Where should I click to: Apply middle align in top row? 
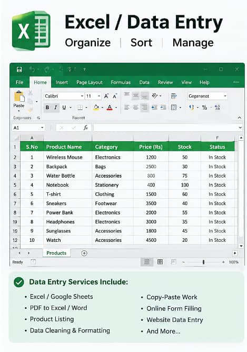click(135, 96)
